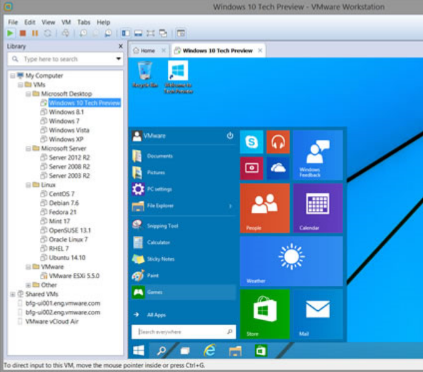Open the Snapshot Manager toolbar icon
The image size is (423, 372).
point(108,33)
